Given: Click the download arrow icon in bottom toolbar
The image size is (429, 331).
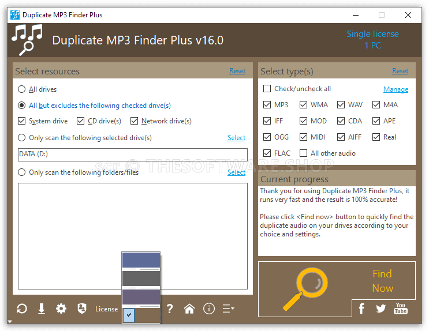Looking at the screenshot, I should [42, 309].
